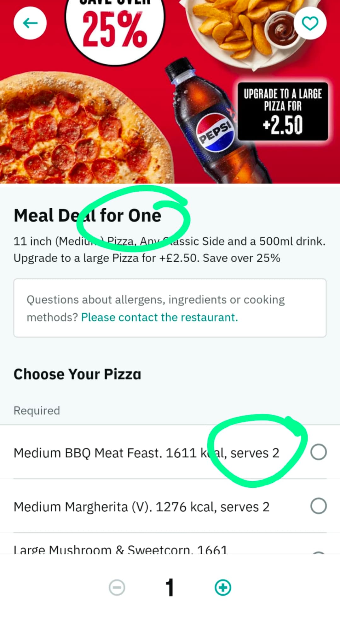Tap the 'Required' label under Choose Your Pizza
340x619 pixels.
pyautogui.click(x=37, y=410)
